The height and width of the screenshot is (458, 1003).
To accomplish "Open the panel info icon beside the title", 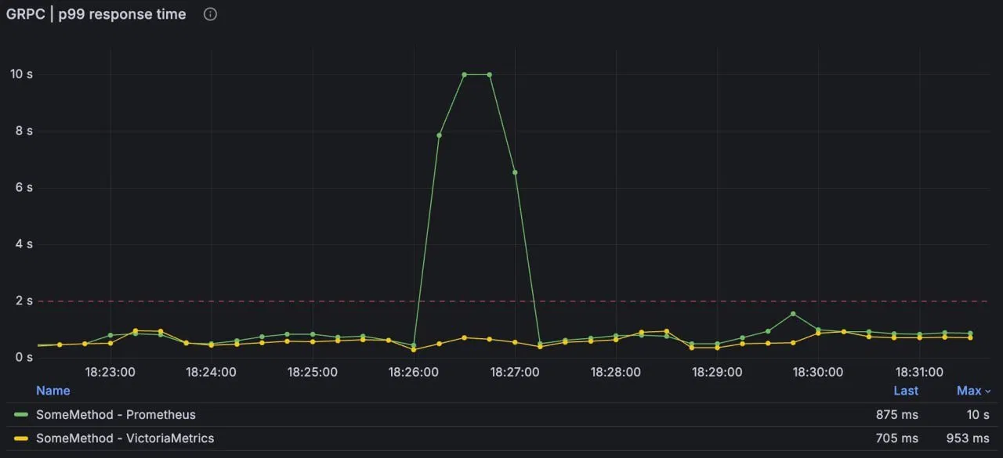I will click(x=210, y=14).
